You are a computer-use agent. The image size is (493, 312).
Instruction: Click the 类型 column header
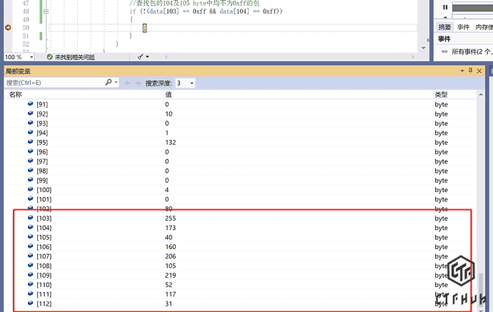pos(442,94)
